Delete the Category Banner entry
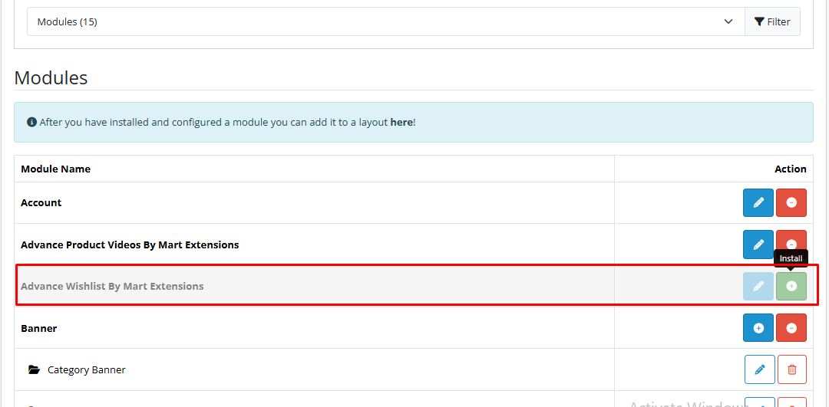Viewport: 829px width, 407px height. pyautogui.click(x=791, y=369)
